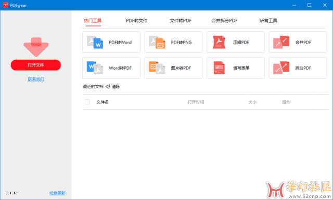The width and height of the screenshot is (333, 200).
Task: Clear recent documents with 清除
Action: 116,87
